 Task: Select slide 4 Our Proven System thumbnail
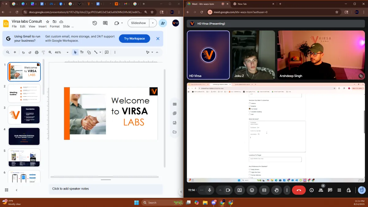click(x=24, y=136)
